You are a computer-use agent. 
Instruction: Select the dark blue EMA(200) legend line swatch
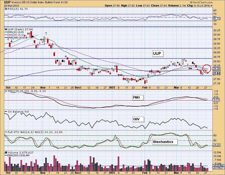pos(6,37)
